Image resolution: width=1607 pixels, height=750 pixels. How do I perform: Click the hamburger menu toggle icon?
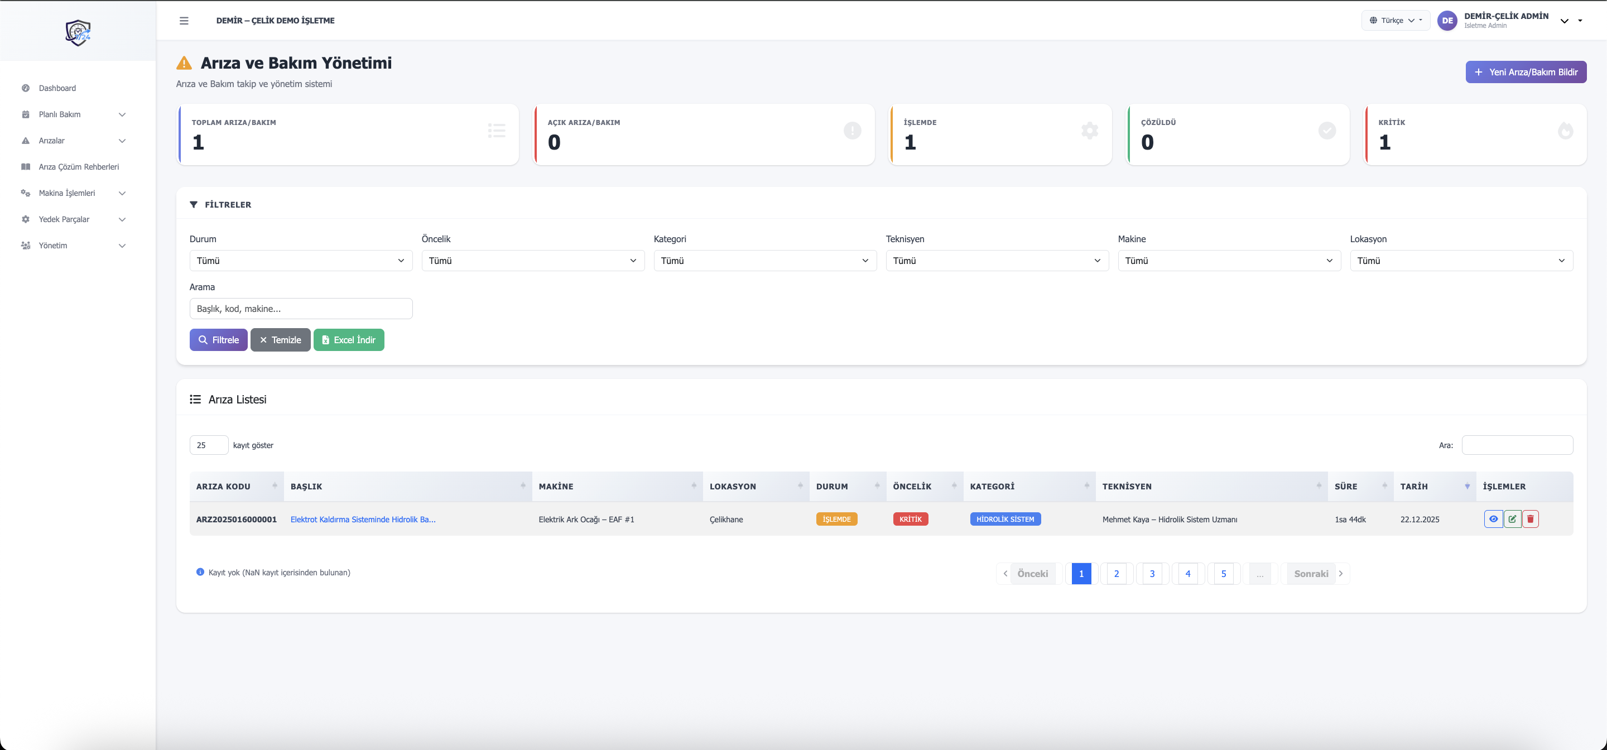184,21
